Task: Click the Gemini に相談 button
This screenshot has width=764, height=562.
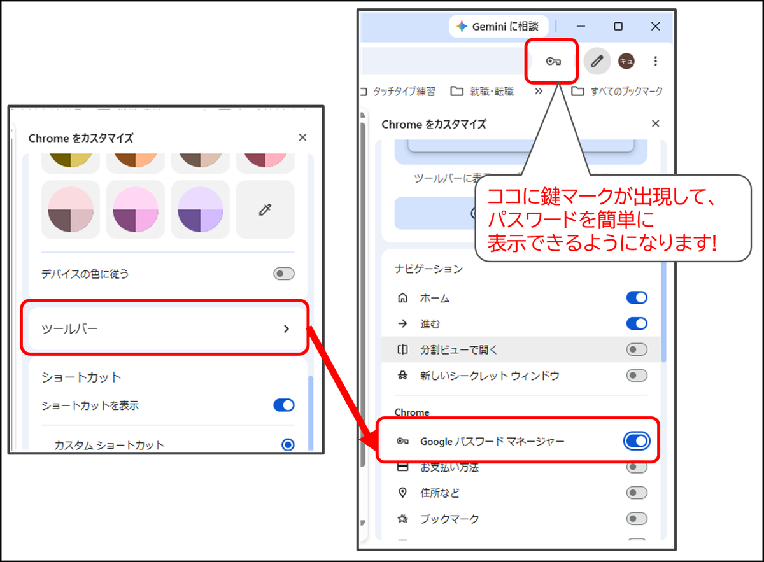Action: click(499, 27)
